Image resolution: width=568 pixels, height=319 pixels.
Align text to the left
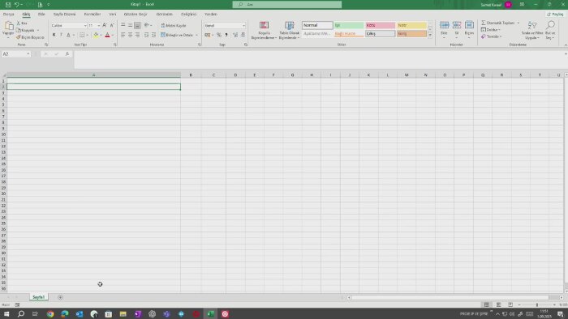point(123,35)
